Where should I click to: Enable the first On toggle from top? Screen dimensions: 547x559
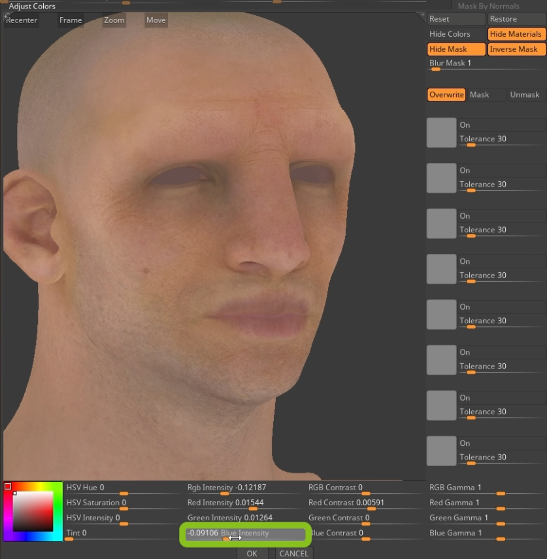click(502, 125)
